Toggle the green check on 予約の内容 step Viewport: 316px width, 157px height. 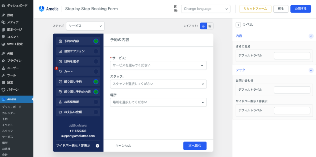(x=96, y=41)
